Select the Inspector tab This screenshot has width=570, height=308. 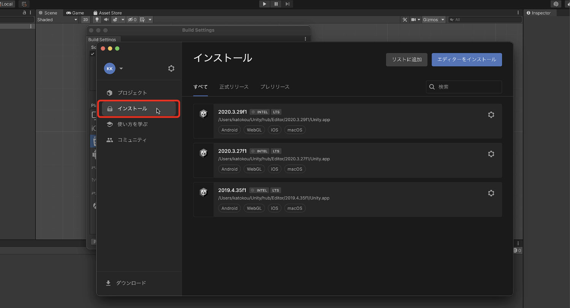[539, 13]
